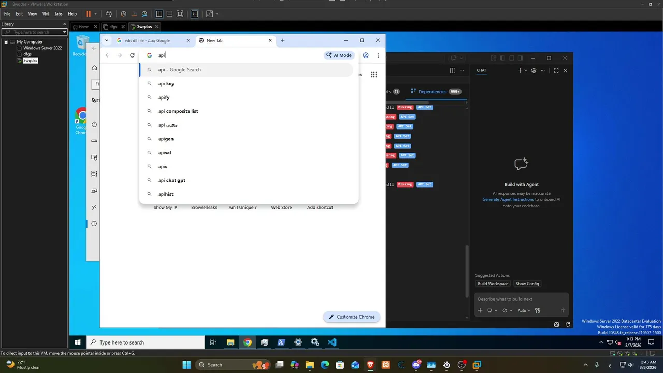This screenshot has width=663, height=373.
Task: Open the stretch guest view dropdown arrow
Action: tap(217, 14)
